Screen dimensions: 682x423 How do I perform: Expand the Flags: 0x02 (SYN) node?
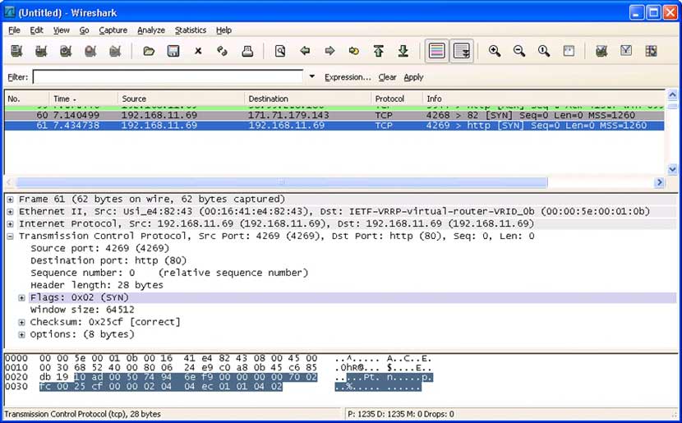pyautogui.click(x=21, y=297)
